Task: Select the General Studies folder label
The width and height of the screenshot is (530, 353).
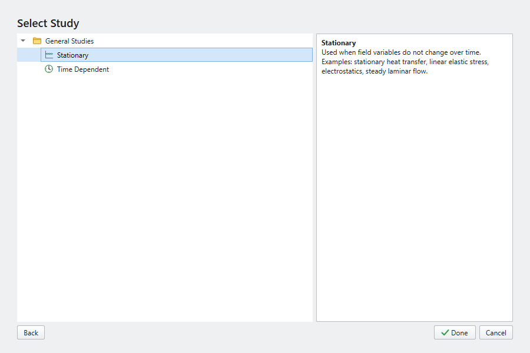Action: pyautogui.click(x=69, y=41)
